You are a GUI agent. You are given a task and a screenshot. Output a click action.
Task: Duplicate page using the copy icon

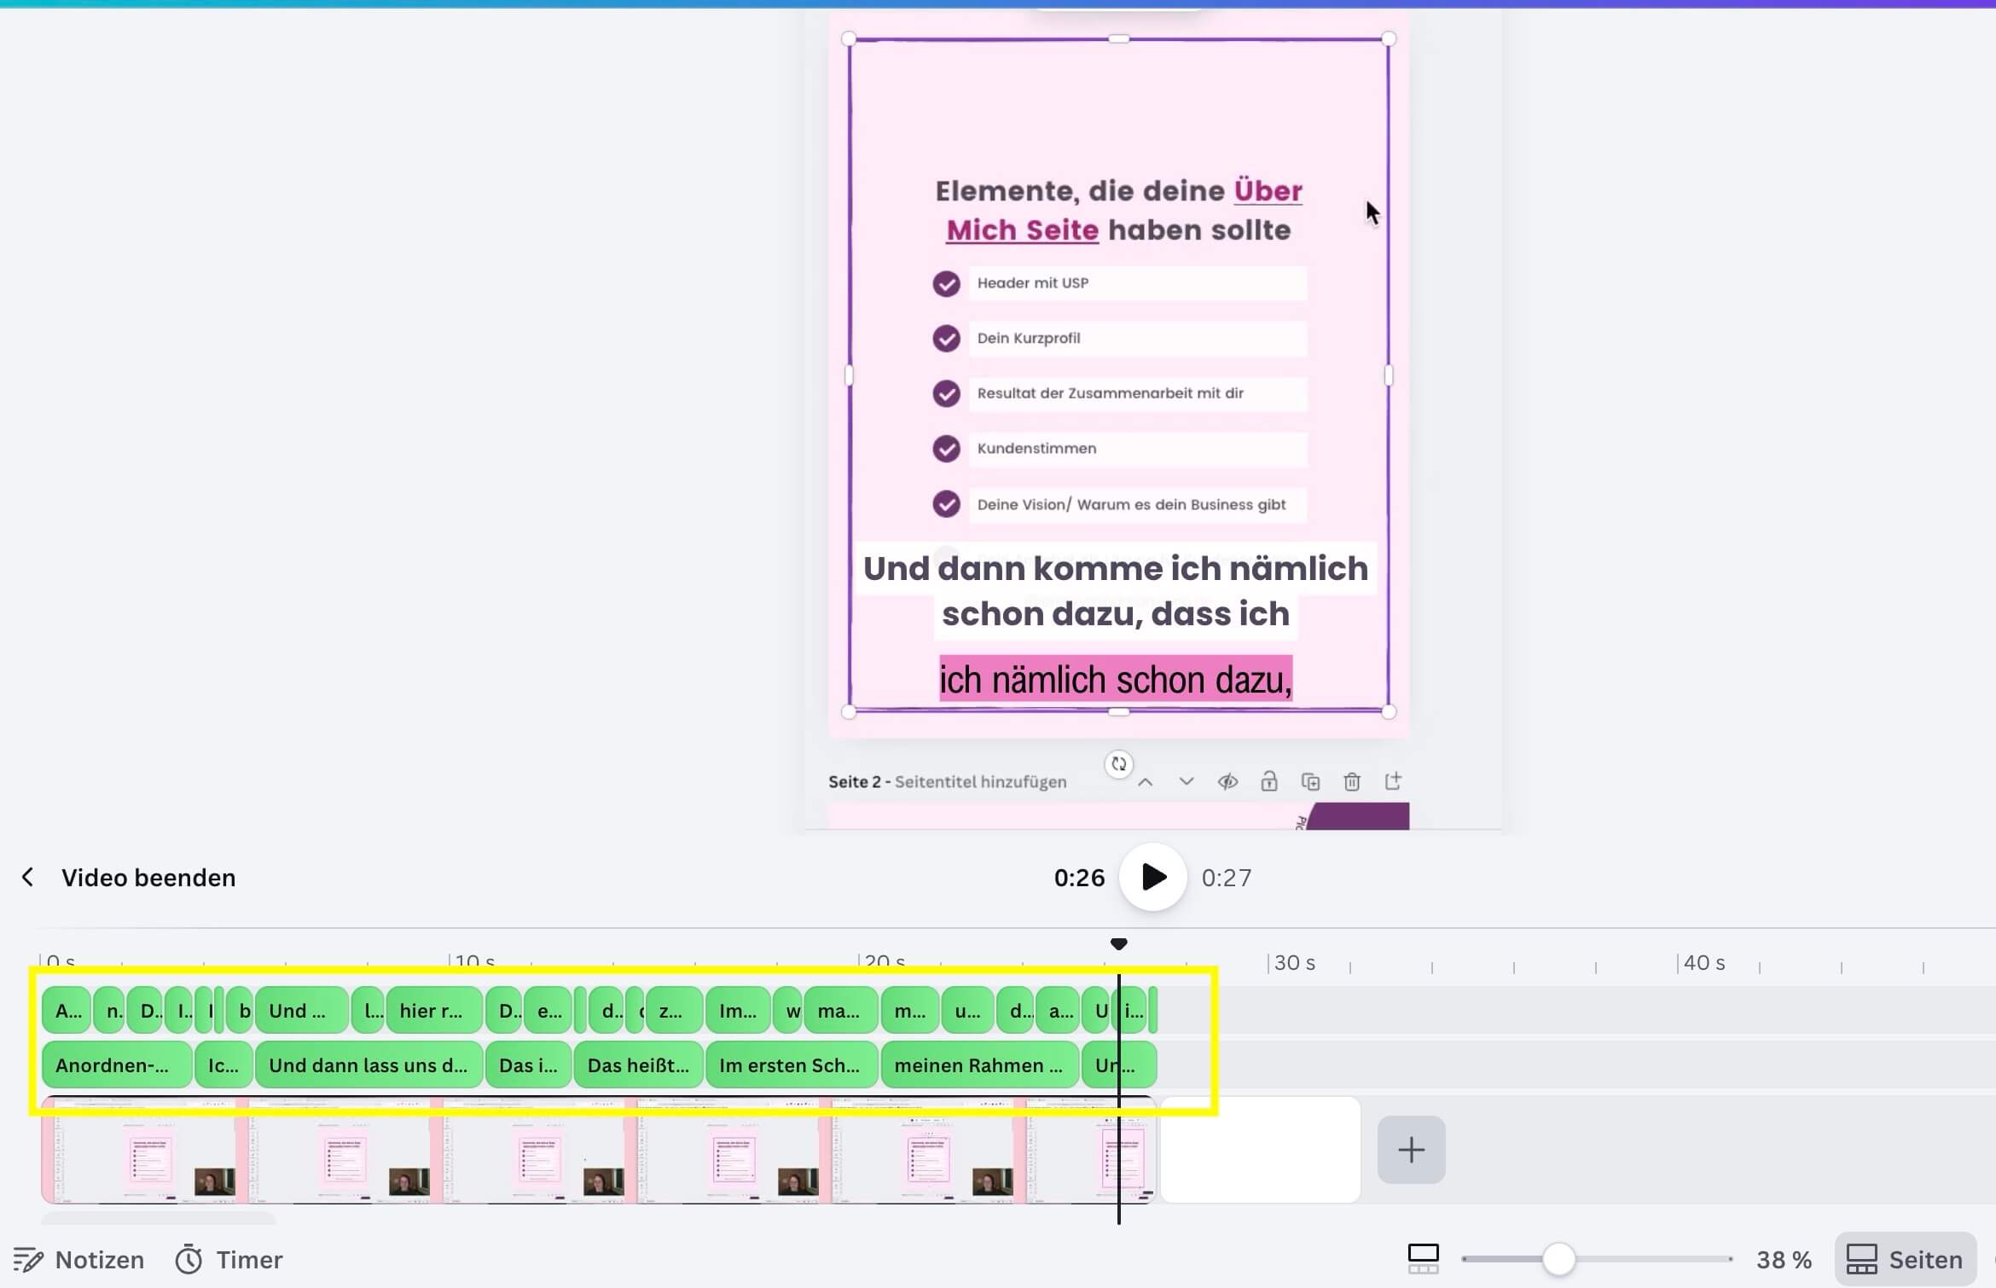1310,781
